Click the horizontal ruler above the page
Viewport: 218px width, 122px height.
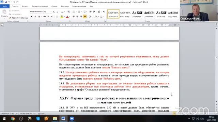[109, 25]
